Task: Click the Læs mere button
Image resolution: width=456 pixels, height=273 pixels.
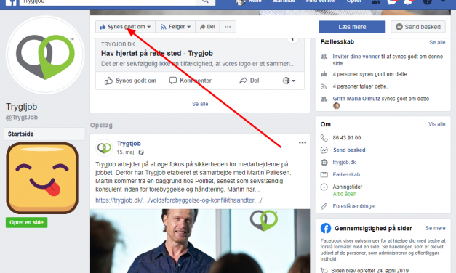Action: [x=352, y=27]
